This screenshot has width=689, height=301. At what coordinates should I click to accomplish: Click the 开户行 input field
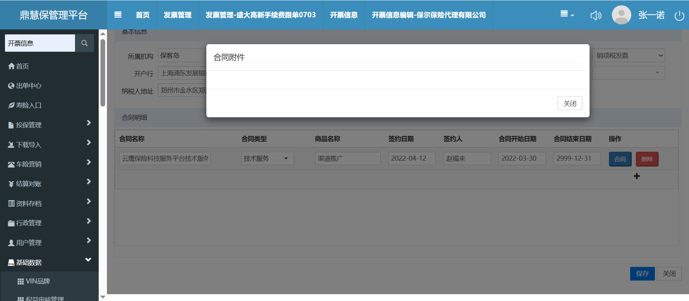(182, 73)
